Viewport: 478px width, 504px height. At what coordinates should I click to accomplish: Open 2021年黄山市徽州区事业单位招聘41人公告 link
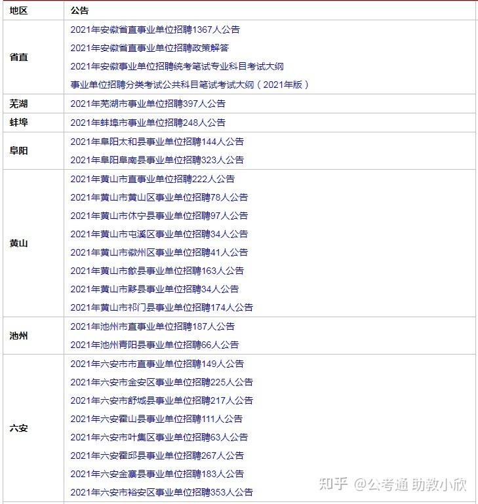[x=159, y=252]
